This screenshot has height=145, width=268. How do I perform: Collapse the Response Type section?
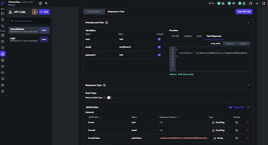click(x=248, y=85)
